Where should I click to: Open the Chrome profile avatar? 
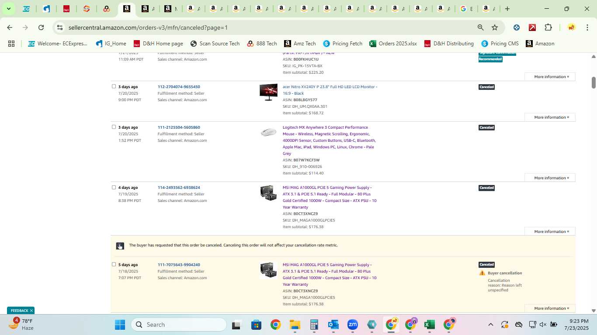click(571, 27)
